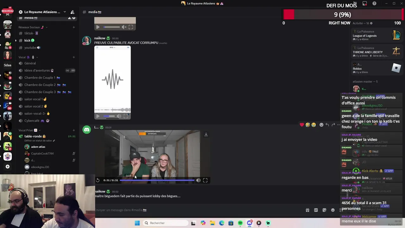The width and height of the screenshot is (405, 228).
Task: Seek the top partial video progress bar
Action: (111, 27)
